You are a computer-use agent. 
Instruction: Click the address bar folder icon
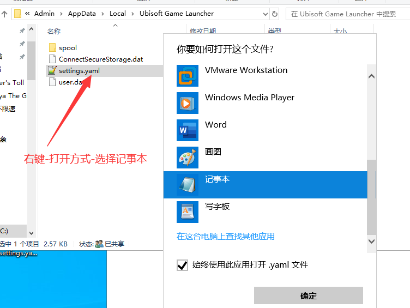[17, 14]
